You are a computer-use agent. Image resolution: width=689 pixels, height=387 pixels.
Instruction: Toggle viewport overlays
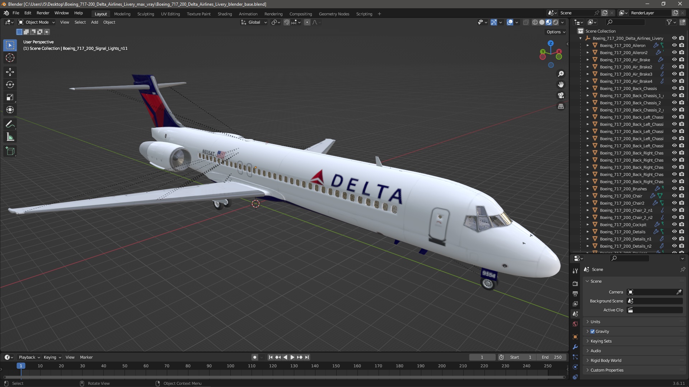coord(510,22)
